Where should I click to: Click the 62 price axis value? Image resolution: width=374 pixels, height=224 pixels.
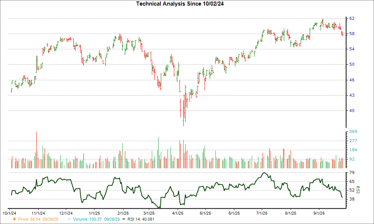coord(352,18)
